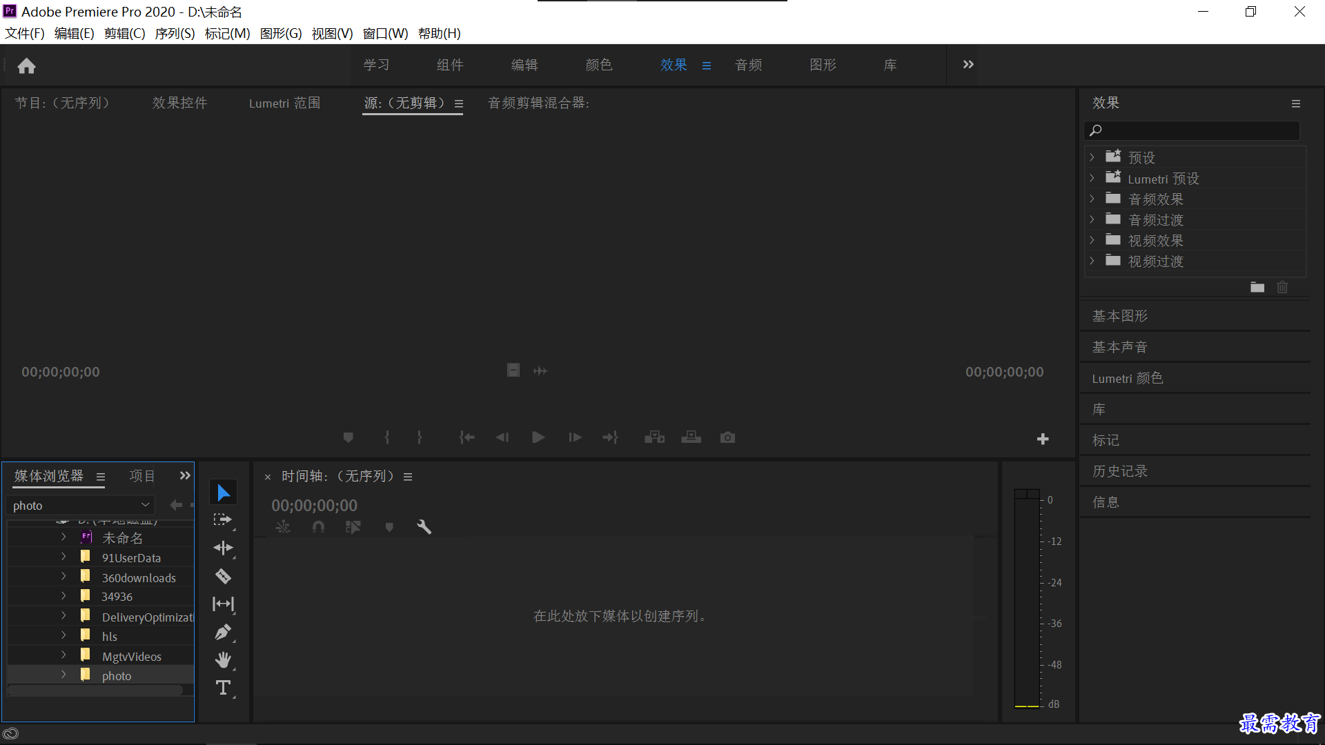Select the Selection arrow tool
Screen dimensions: 1325x745
[x=223, y=493]
